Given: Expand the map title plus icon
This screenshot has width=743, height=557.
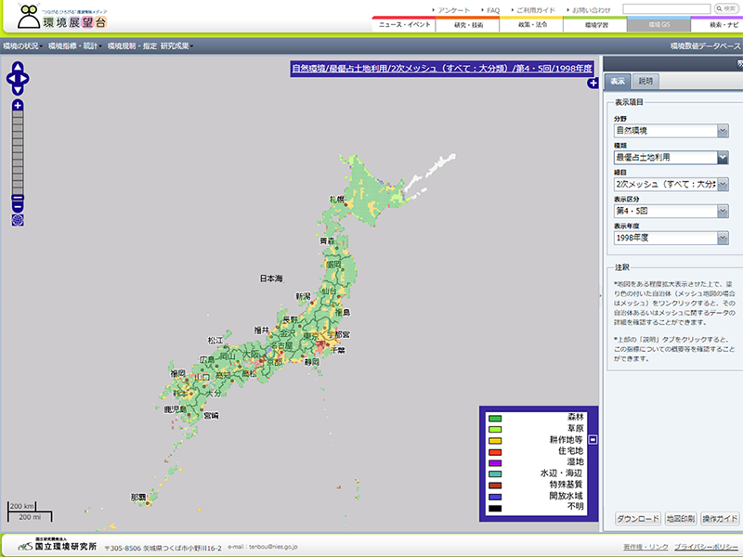Looking at the screenshot, I should (593, 84).
